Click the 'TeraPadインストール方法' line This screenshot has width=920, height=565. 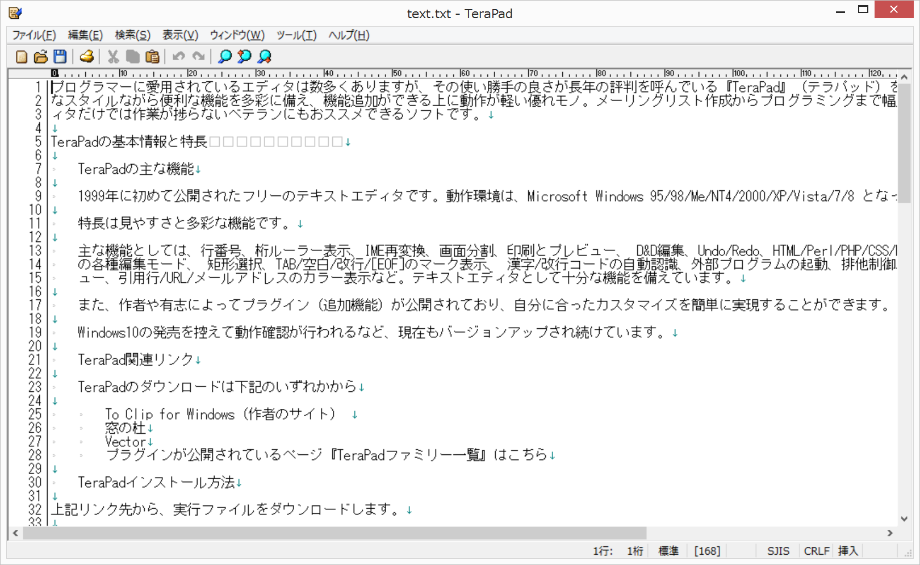(156, 482)
